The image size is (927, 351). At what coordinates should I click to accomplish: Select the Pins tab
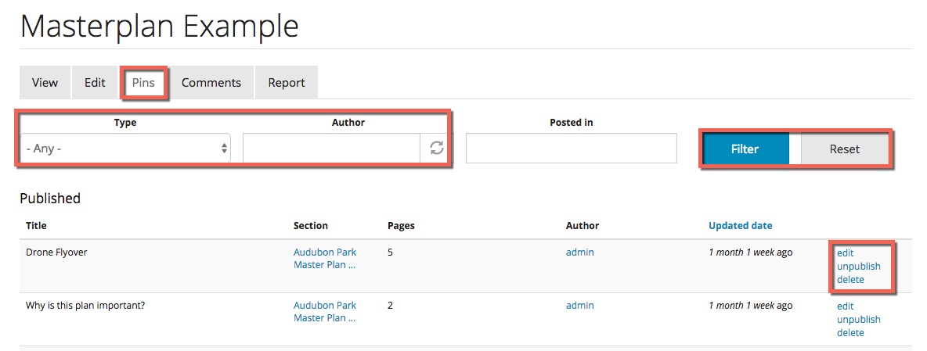[143, 83]
